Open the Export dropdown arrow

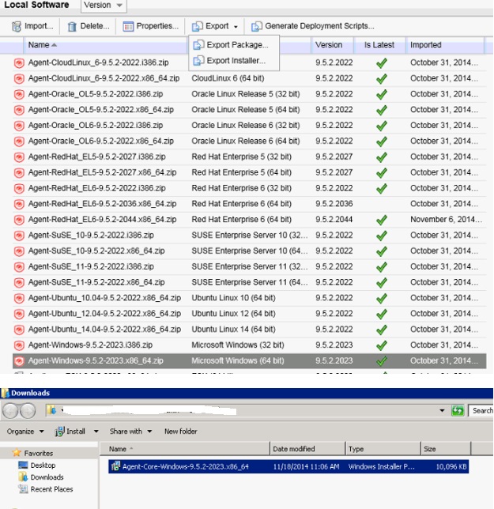(x=236, y=27)
